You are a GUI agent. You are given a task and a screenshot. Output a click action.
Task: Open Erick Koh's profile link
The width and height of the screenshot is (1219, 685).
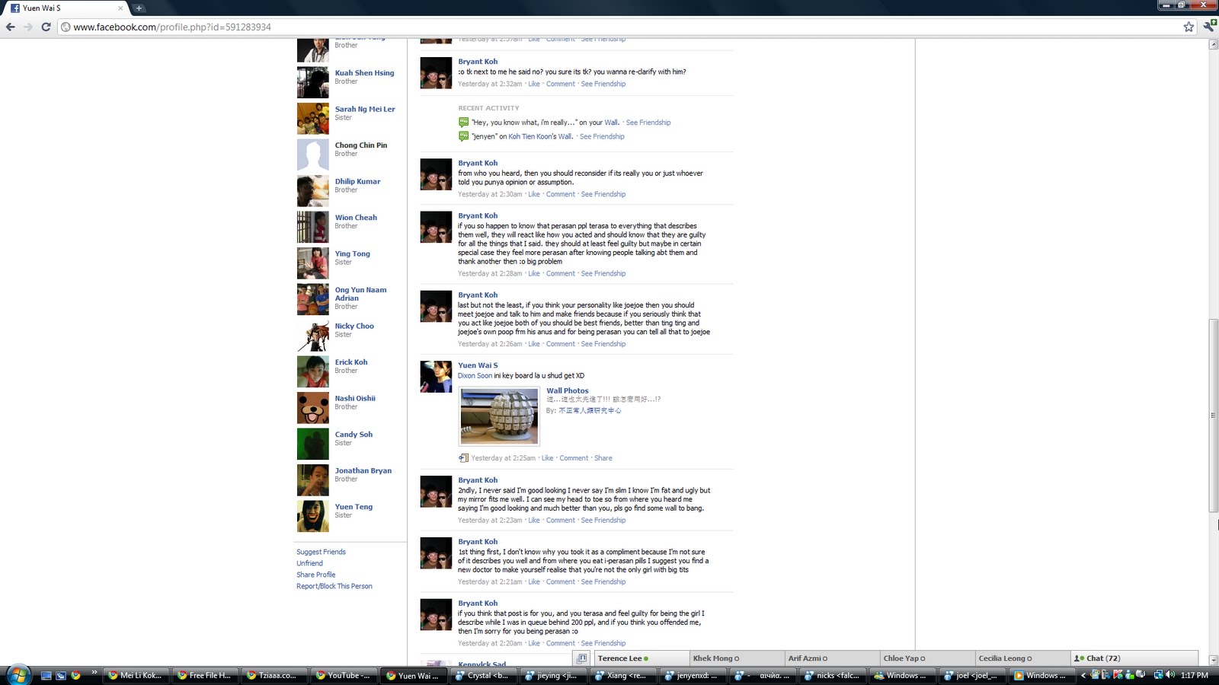[x=350, y=362]
